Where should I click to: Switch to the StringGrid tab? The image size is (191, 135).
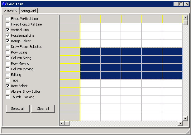tap(28, 11)
